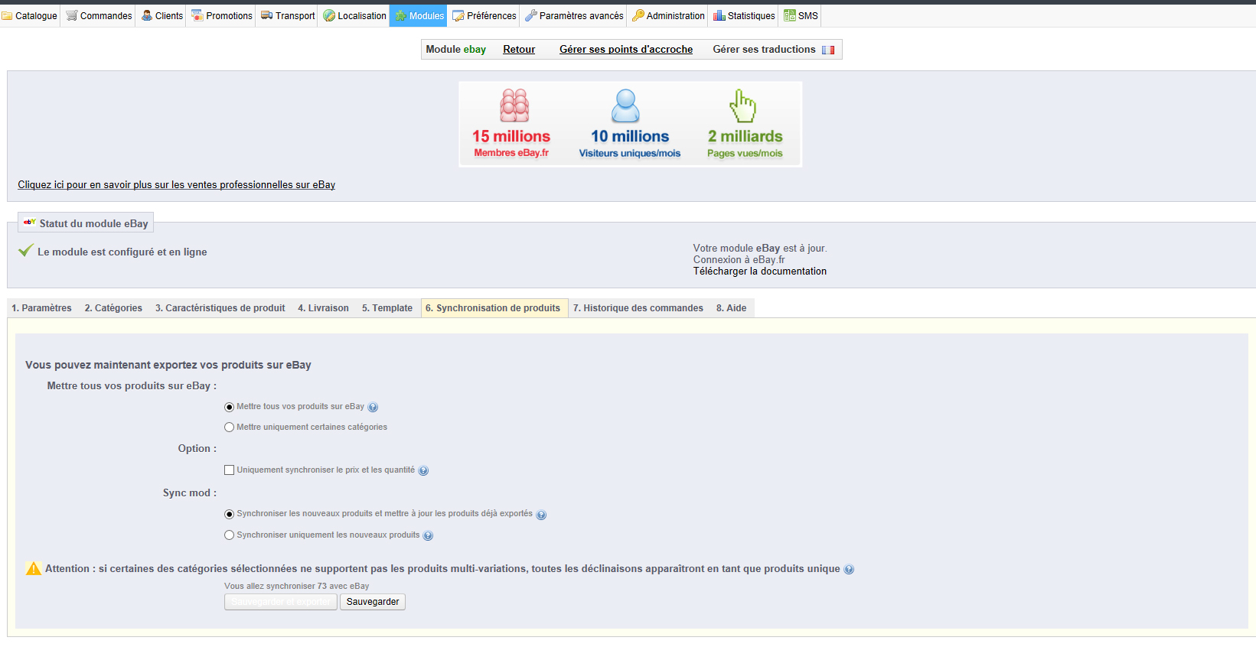Select Synchroniser uniquement les nouveaux produits

pos(229,535)
